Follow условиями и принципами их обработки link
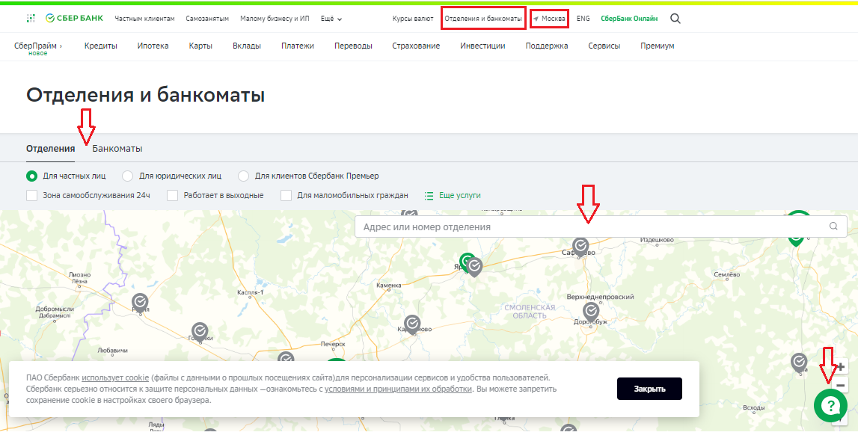Viewport: 858px width, 447px height. [x=399, y=389]
